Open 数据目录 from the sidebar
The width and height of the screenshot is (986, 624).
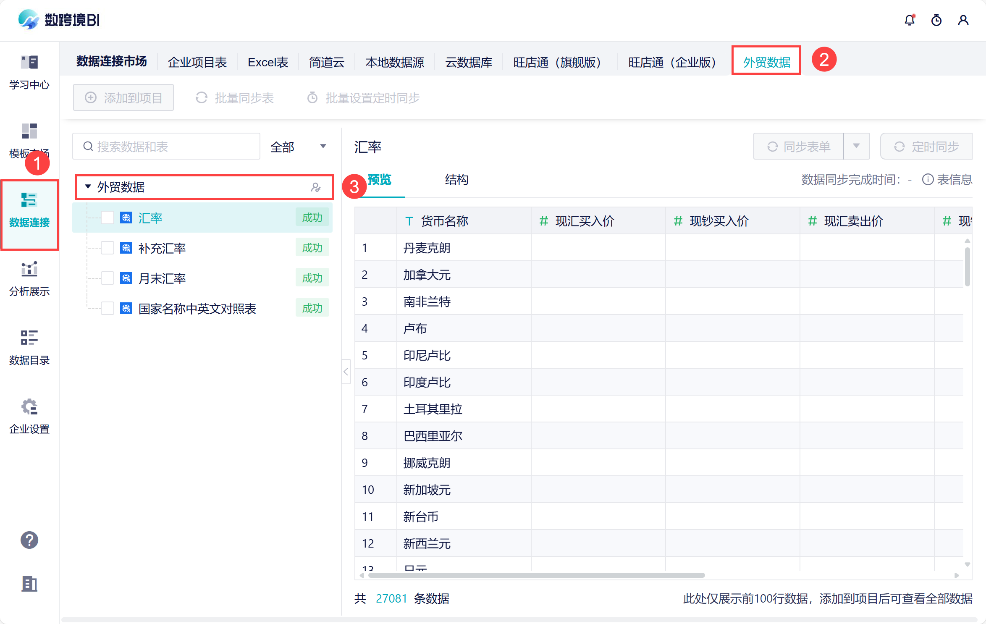[29, 348]
